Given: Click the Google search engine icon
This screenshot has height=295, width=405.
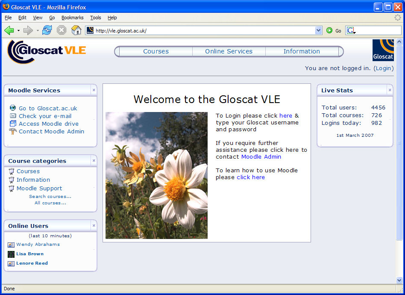Looking at the screenshot, I should [351, 30].
